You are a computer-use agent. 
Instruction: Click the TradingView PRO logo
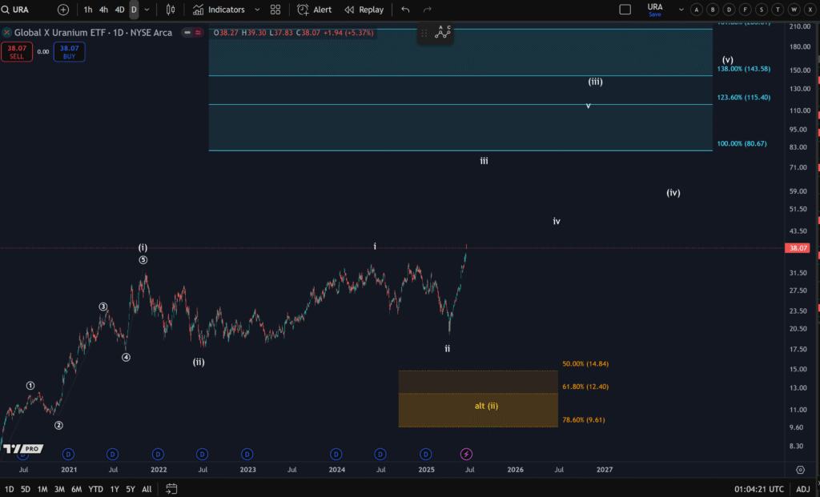[23, 448]
